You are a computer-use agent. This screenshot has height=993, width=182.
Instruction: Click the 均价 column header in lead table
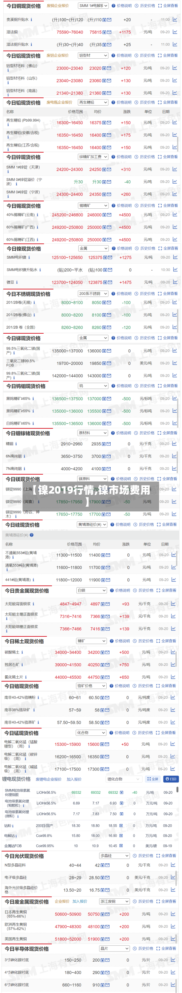pos(98,112)
